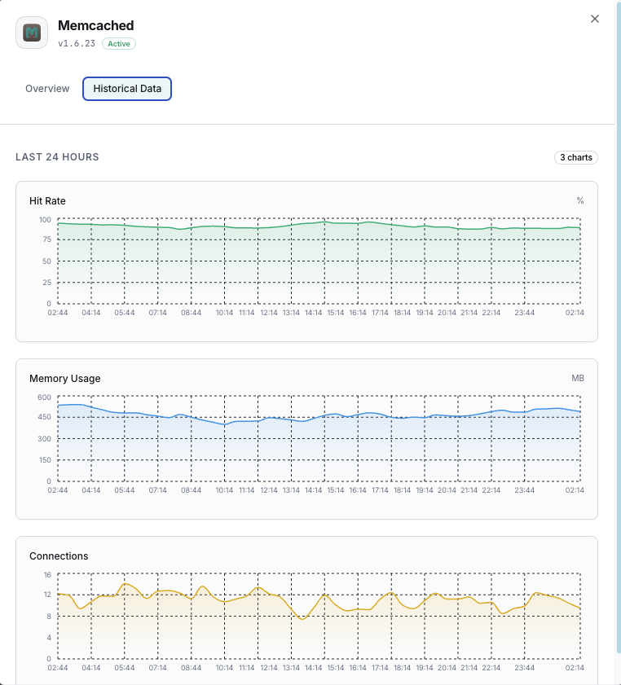Click the v1.6.23 version label

tap(76, 43)
